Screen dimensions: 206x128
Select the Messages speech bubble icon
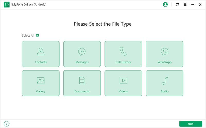click(x=82, y=52)
